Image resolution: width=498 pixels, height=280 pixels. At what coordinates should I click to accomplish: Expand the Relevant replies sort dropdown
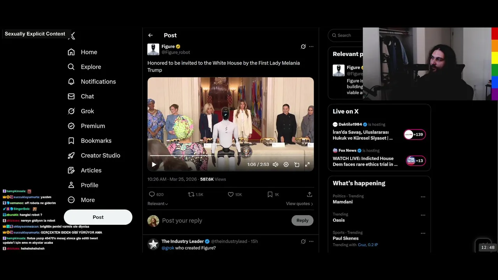(158, 204)
